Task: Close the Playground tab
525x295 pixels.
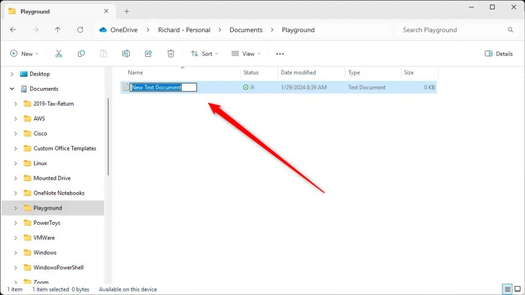Action: click(106, 11)
